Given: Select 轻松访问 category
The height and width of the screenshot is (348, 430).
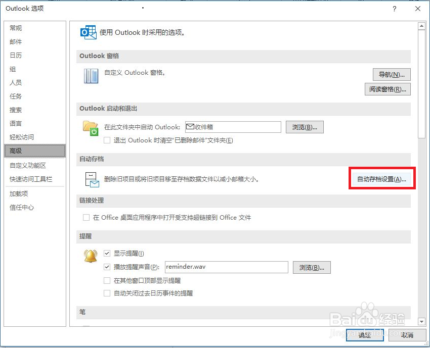Looking at the screenshot, I should (x=35, y=137).
